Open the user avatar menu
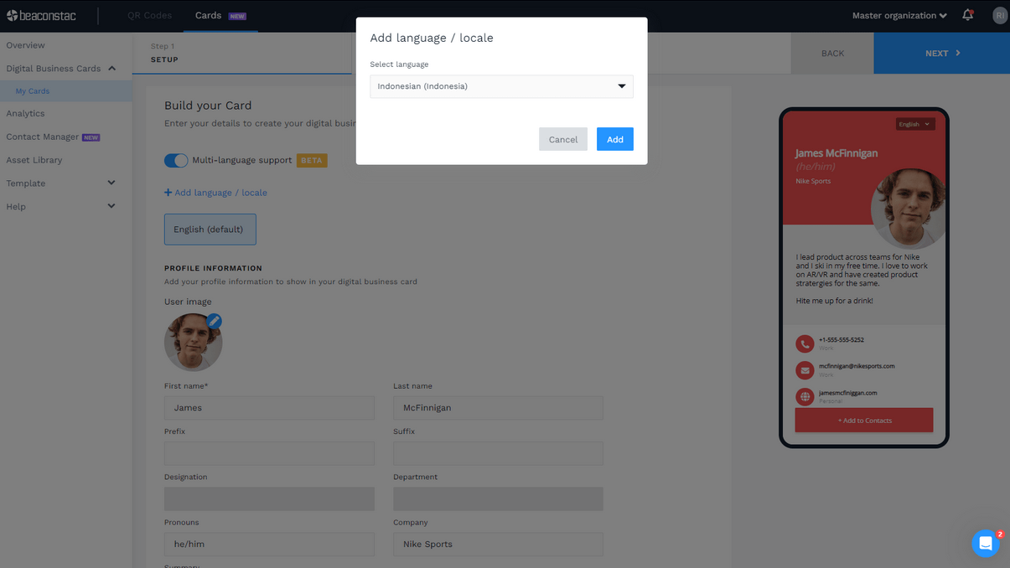Screen dimensions: 1010x568 1000,15
